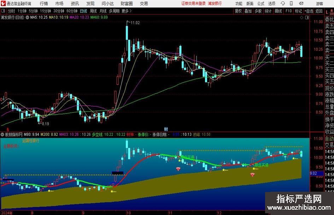Screen dimensions: 334x215
Task: Click the F10 company info button
Action: 289,11
